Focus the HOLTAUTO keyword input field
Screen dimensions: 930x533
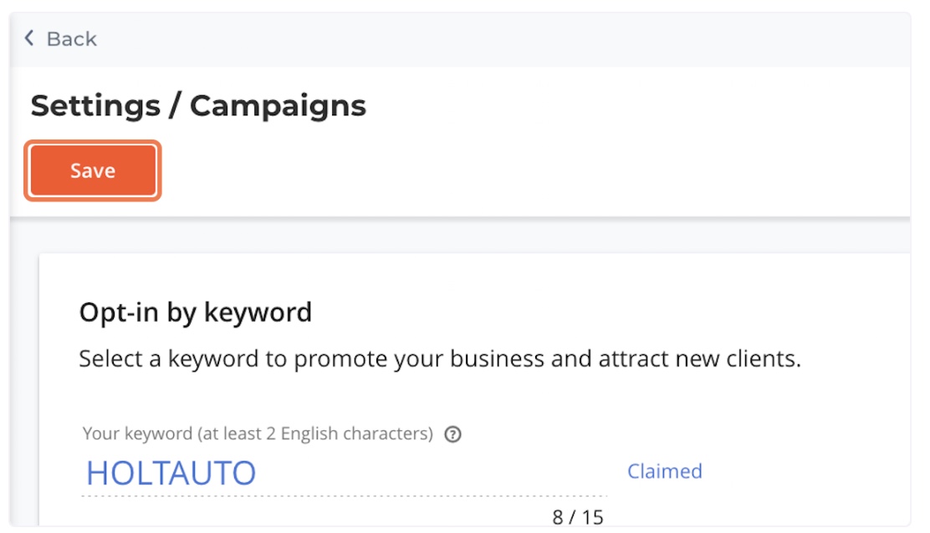[x=344, y=473]
